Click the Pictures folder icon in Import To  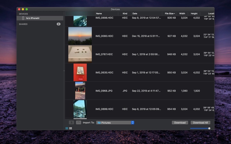click(x=99, y=123)
